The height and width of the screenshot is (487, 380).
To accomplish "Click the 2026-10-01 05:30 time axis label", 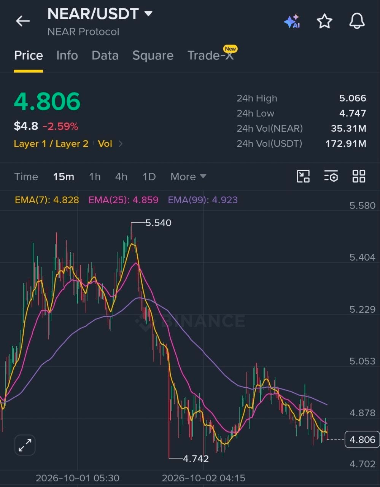I will pyautogui.click(x=78, y=478).
